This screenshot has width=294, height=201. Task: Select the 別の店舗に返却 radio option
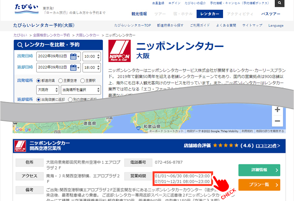pyautogui.click(x=70, y=100)
